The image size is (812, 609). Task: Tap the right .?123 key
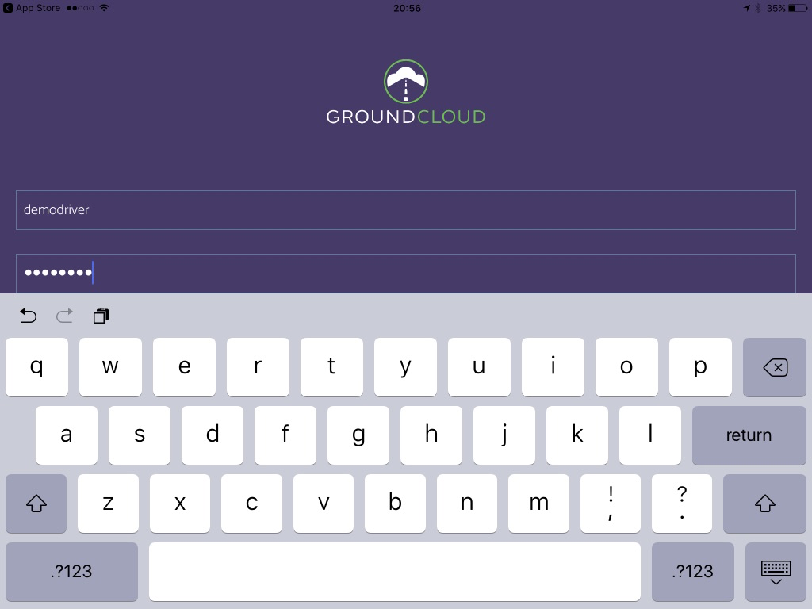tap(692, 572)
